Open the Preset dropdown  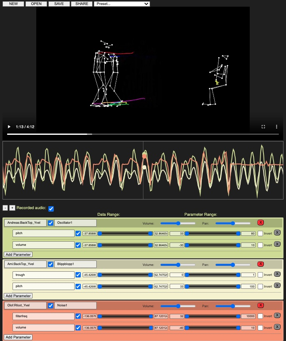tap(122, 4)
